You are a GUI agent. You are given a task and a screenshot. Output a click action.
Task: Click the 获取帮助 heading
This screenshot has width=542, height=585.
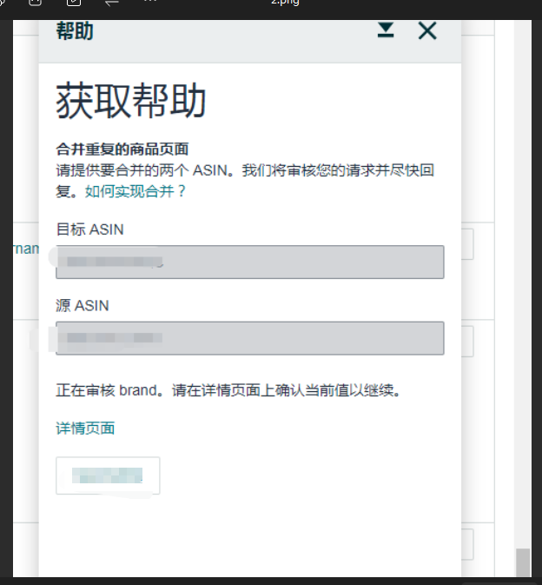coord(131,101)
